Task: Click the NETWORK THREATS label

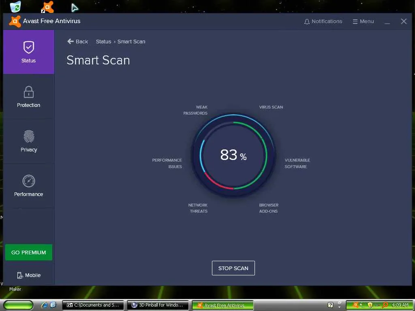Action: 198,208
